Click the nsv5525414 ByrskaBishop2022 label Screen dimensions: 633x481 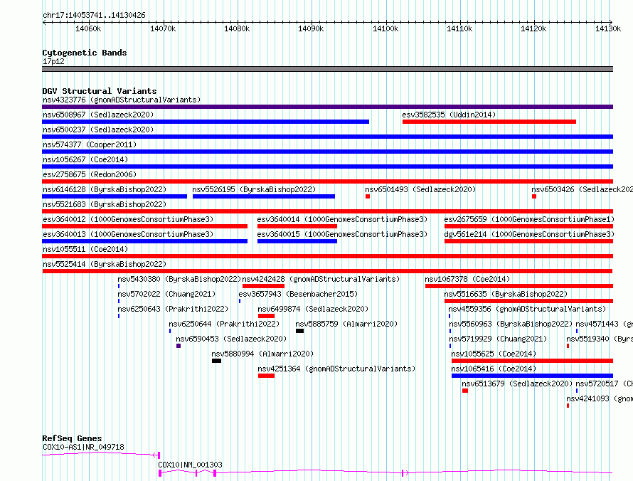(105, 264)
